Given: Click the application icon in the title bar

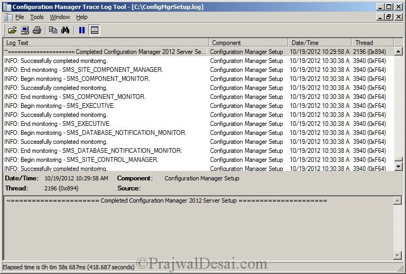Looking at the screenshot, I should tap(7, 7).
